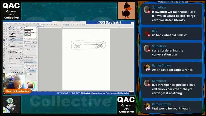Open the Edit menu
Image resolution: width=206 pixels, height=116 pixels.
tap(7, 23)
